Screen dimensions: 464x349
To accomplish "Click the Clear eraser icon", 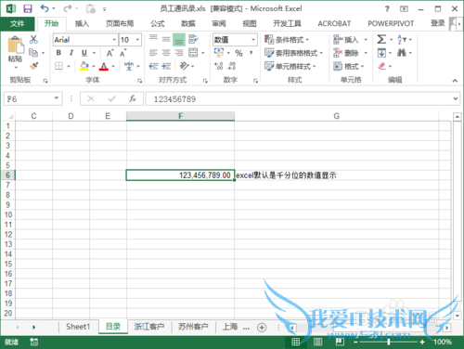I will [381, 66].
